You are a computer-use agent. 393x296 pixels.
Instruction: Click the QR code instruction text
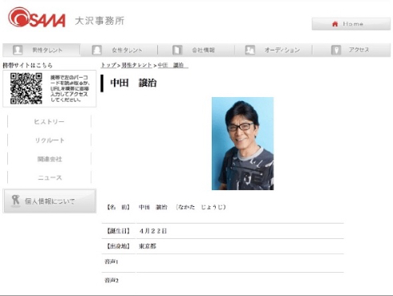tap(70, 88)
